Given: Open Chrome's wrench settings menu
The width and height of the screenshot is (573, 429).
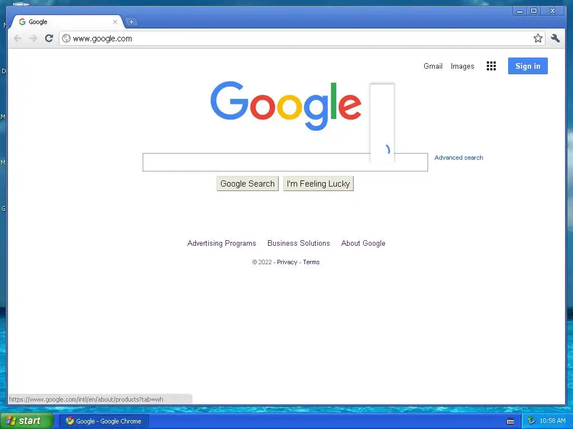Looking at the screenshot, I should 555,39.
